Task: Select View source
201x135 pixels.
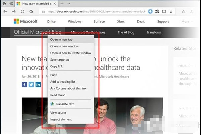Action: pos(71,113)
